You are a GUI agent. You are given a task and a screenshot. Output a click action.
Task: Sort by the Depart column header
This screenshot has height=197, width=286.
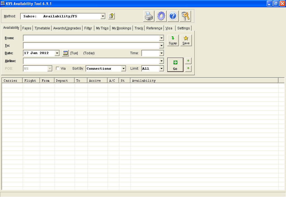pyautogui.click(x=65, y=81)
